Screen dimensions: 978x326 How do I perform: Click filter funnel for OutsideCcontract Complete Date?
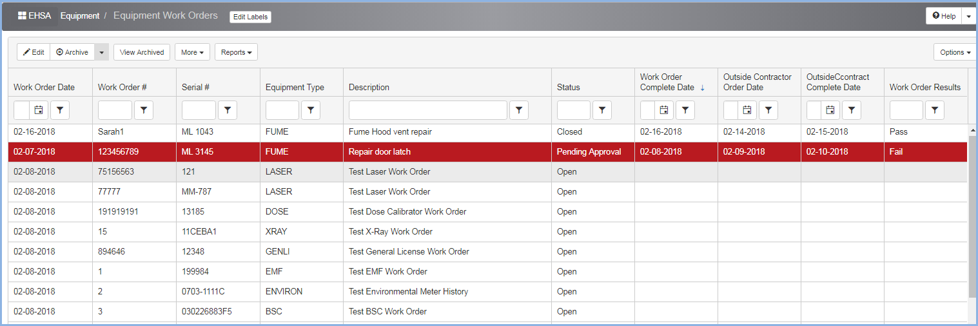[852, 110]
